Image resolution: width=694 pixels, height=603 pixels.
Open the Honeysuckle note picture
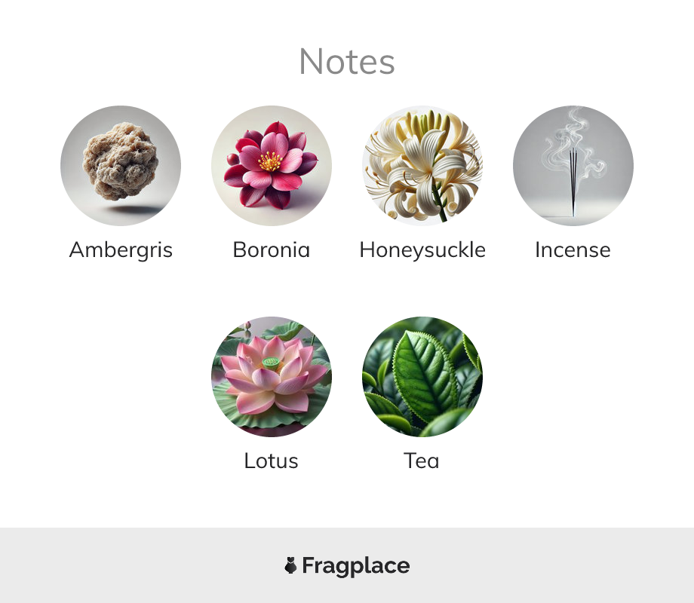422,166
